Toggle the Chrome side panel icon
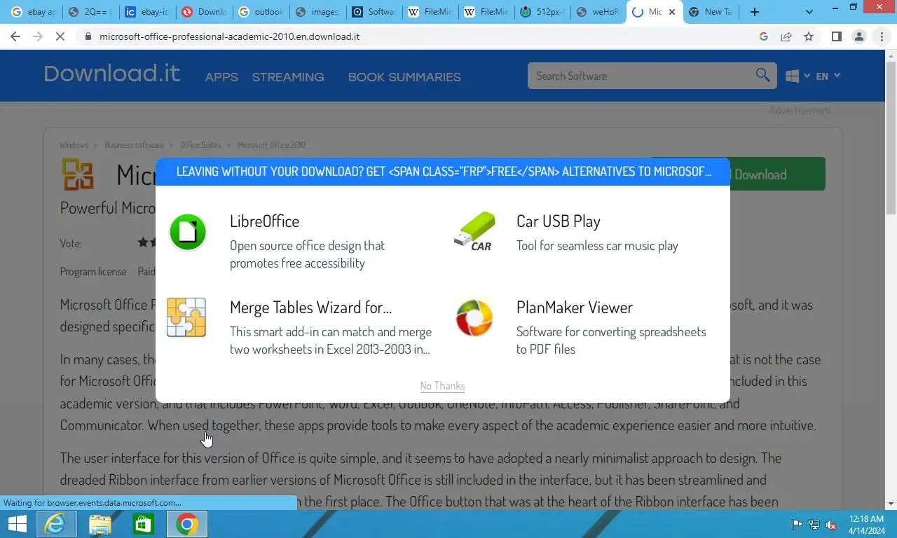897x538 pixels. [836, 36]
